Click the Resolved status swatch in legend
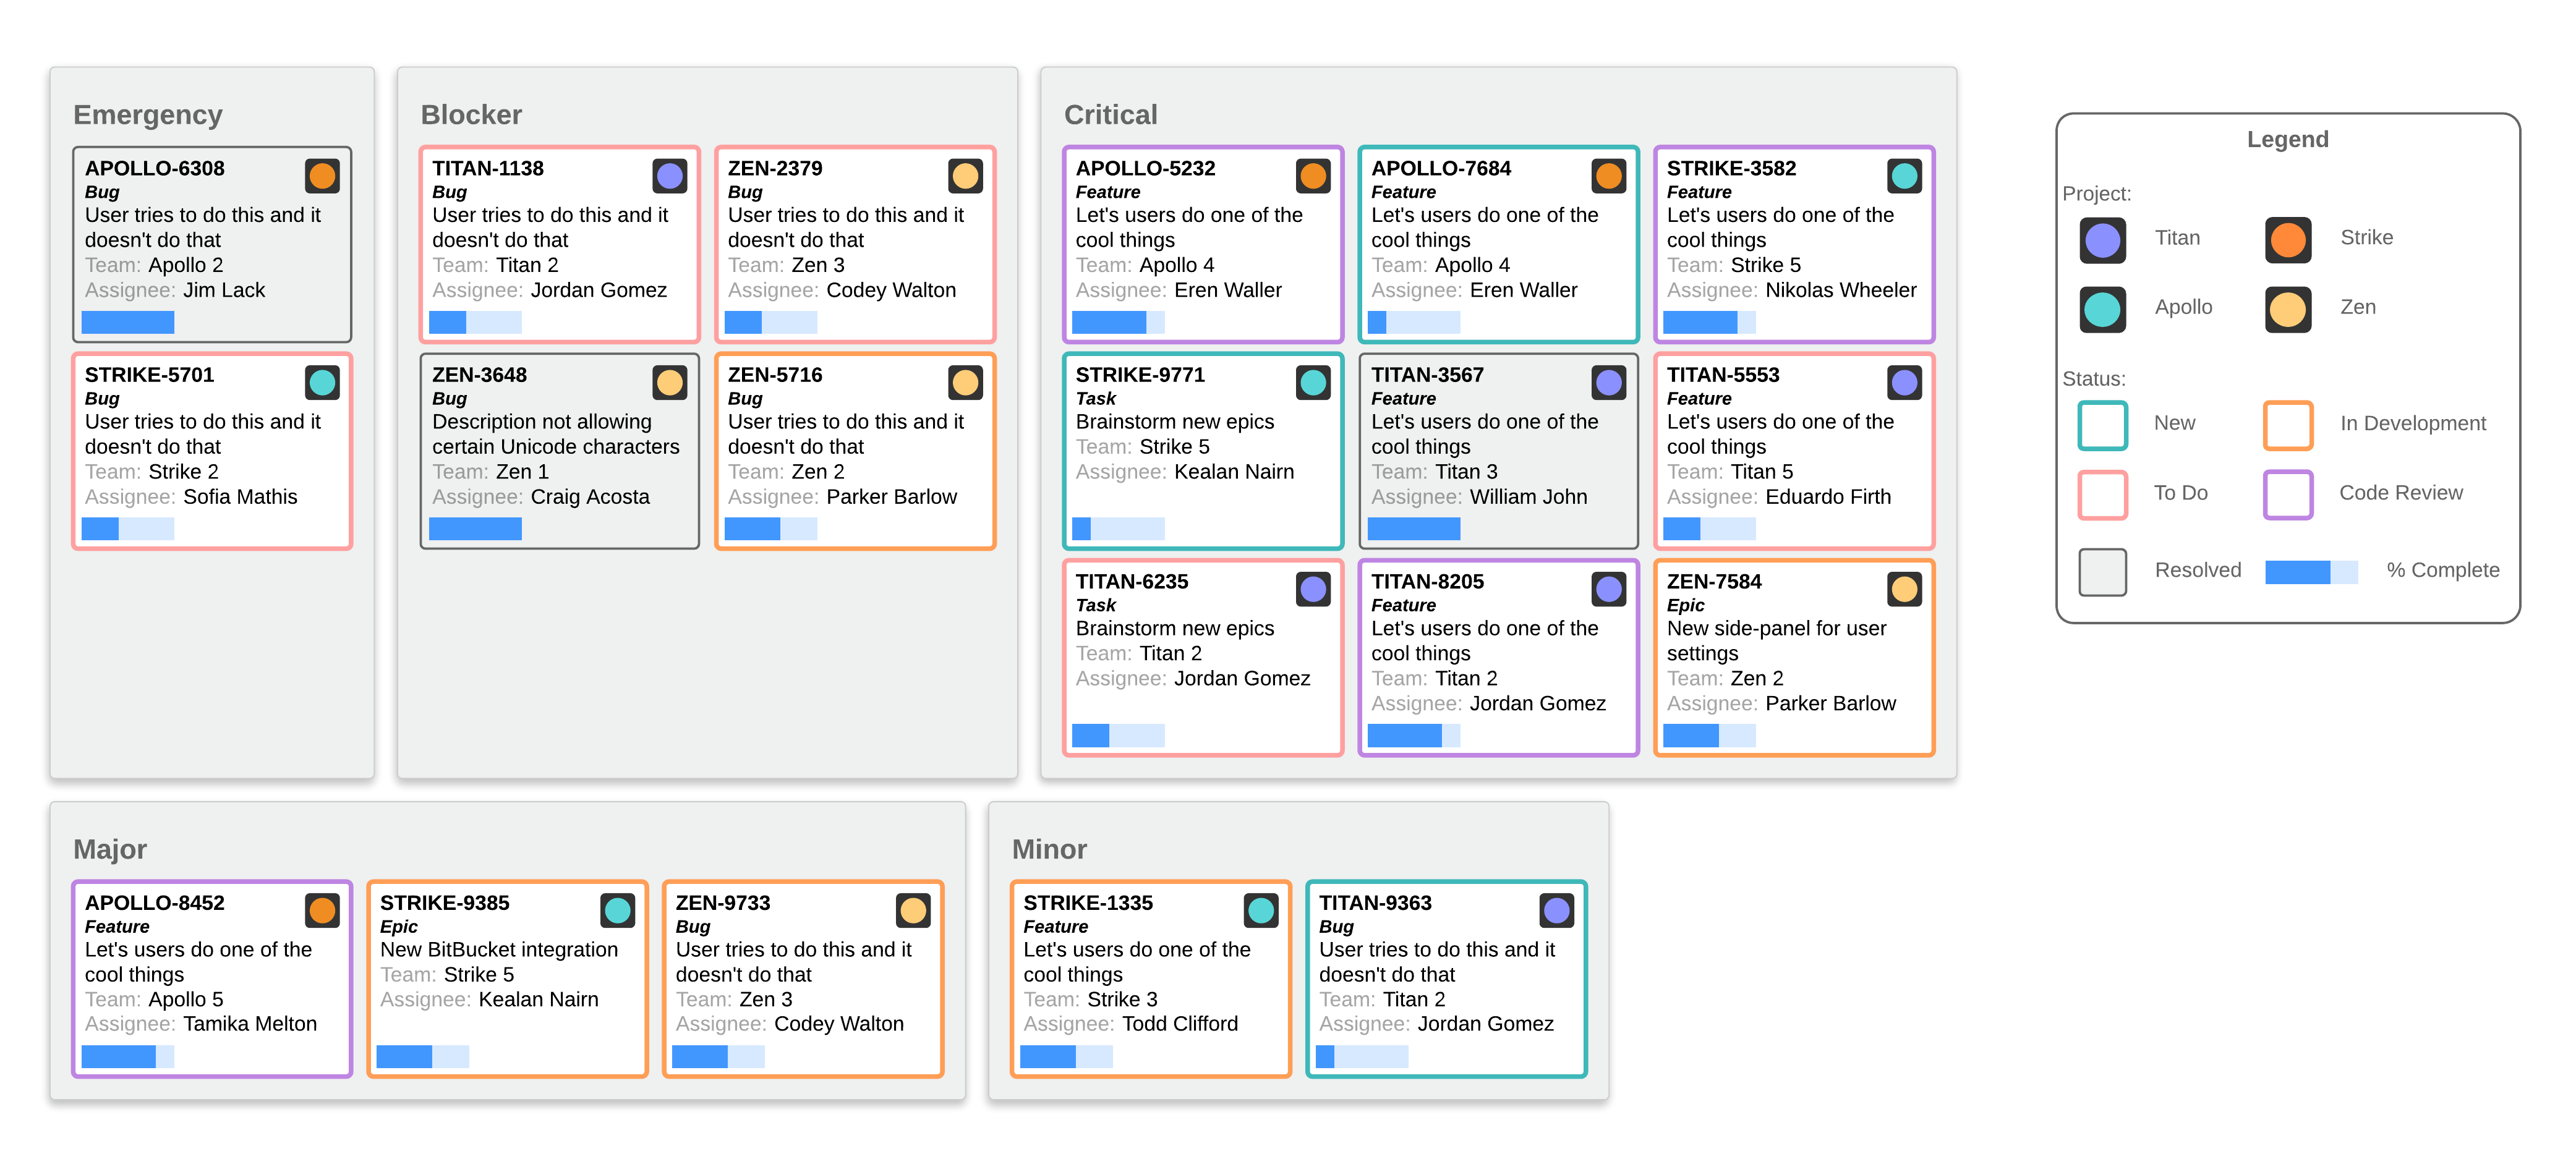Viewport: 2576px width, 1172px height. click(2102, 572)
